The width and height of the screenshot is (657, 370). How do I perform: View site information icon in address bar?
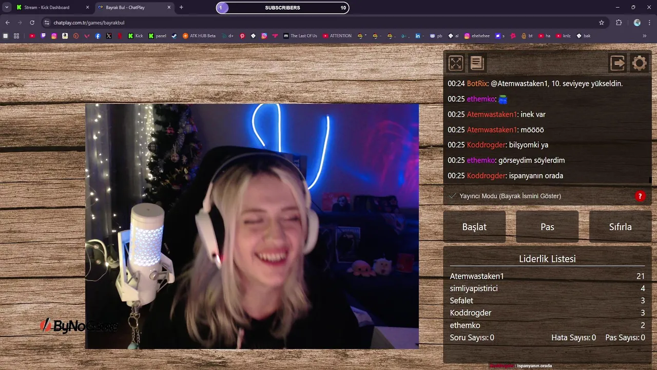point(47,23)
